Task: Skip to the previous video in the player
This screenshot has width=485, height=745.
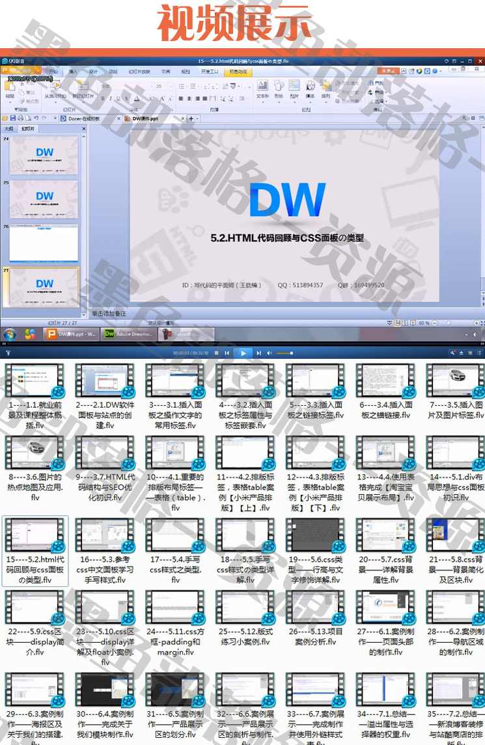Action: (227, 353)
